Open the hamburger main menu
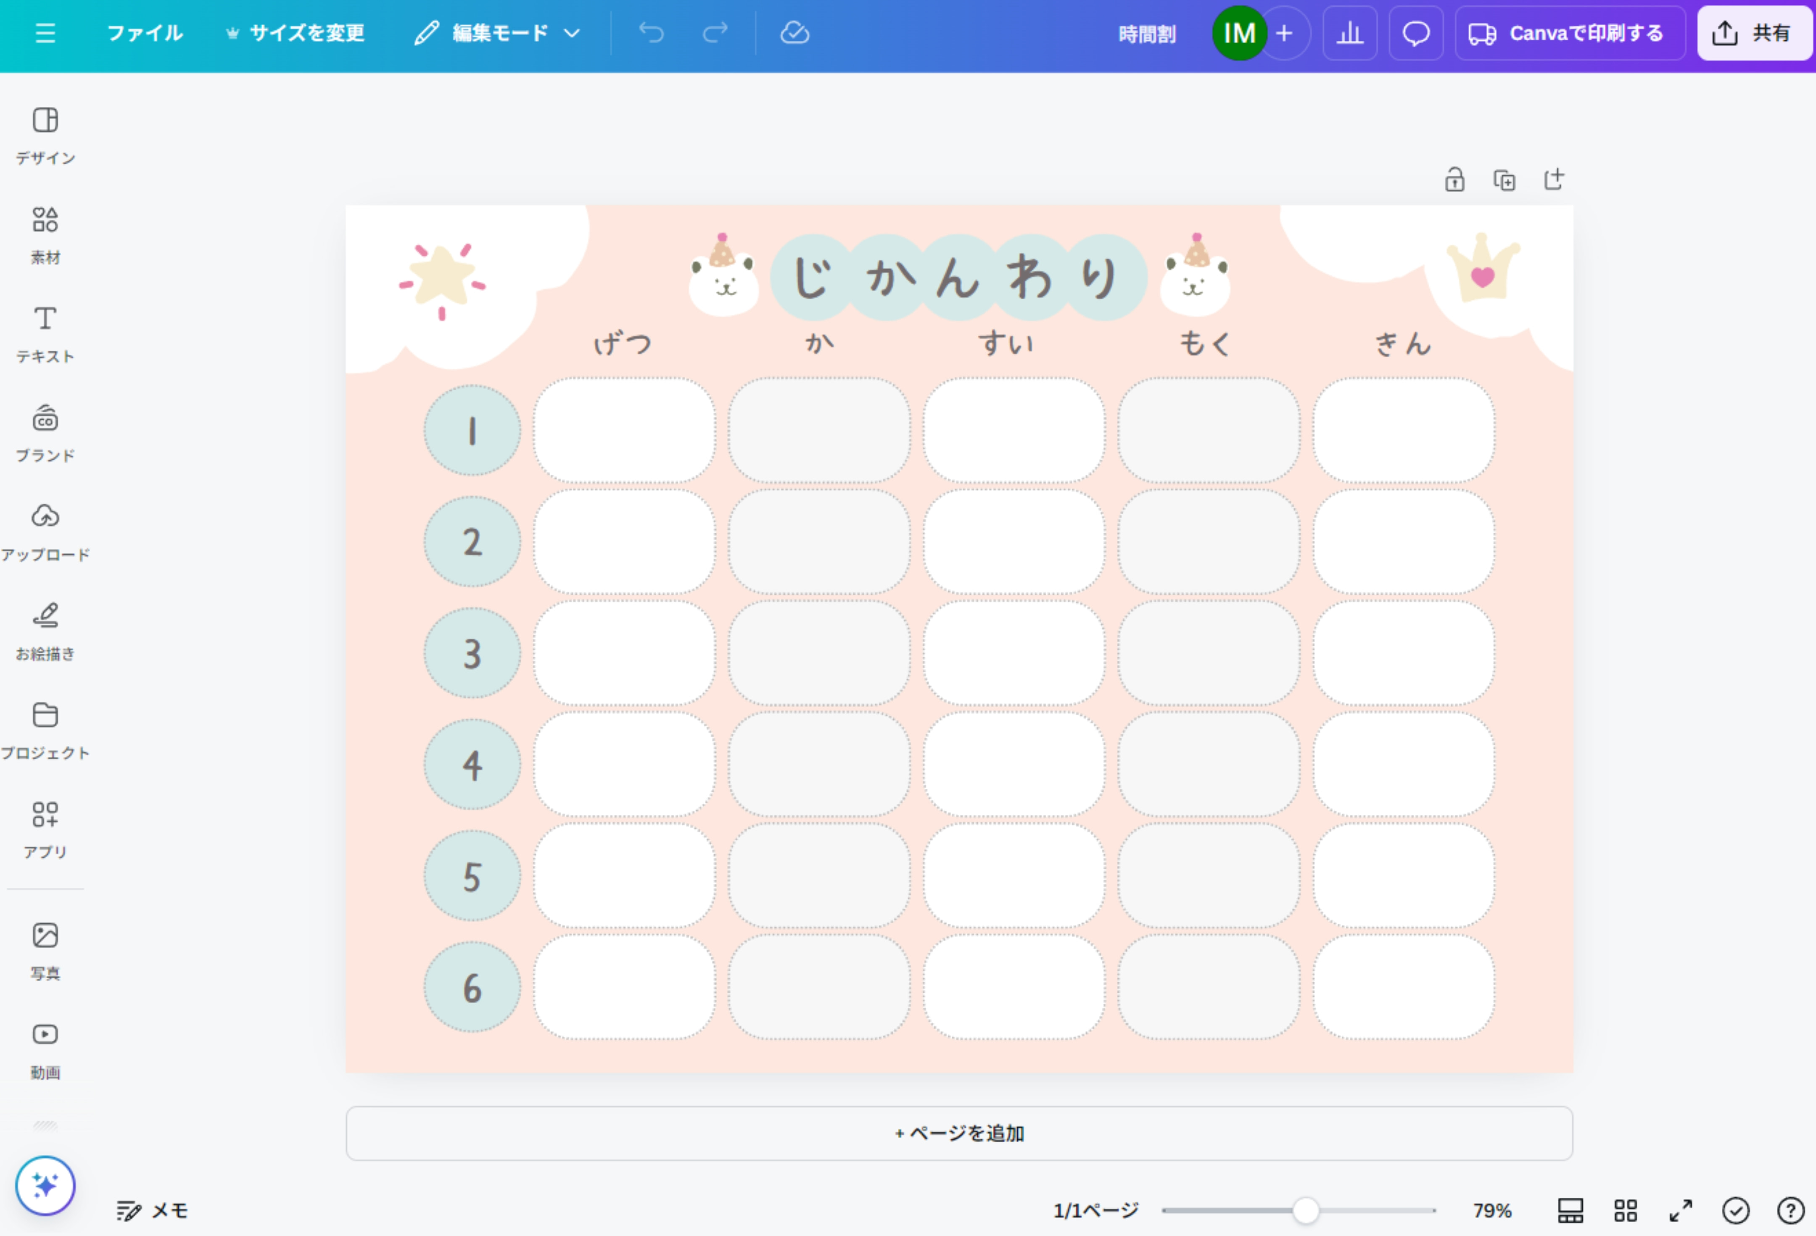1816x1236 pixels. (x=45, y=33)
